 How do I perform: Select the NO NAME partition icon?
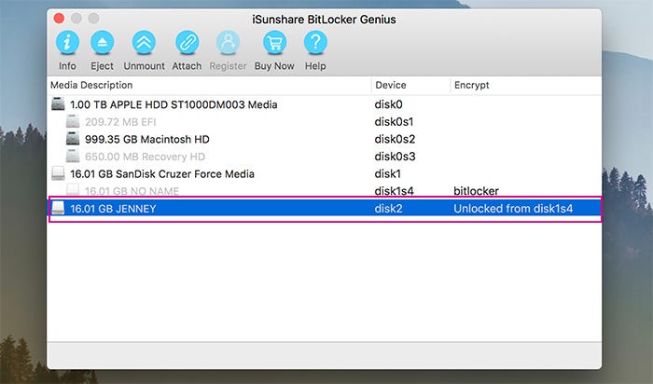click(73, 190)
